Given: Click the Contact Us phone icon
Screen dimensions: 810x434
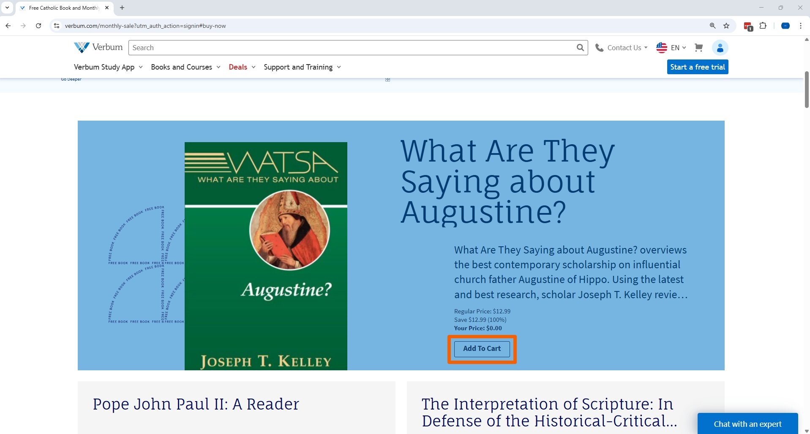Looking at the screenshot, I should [599, 48].
